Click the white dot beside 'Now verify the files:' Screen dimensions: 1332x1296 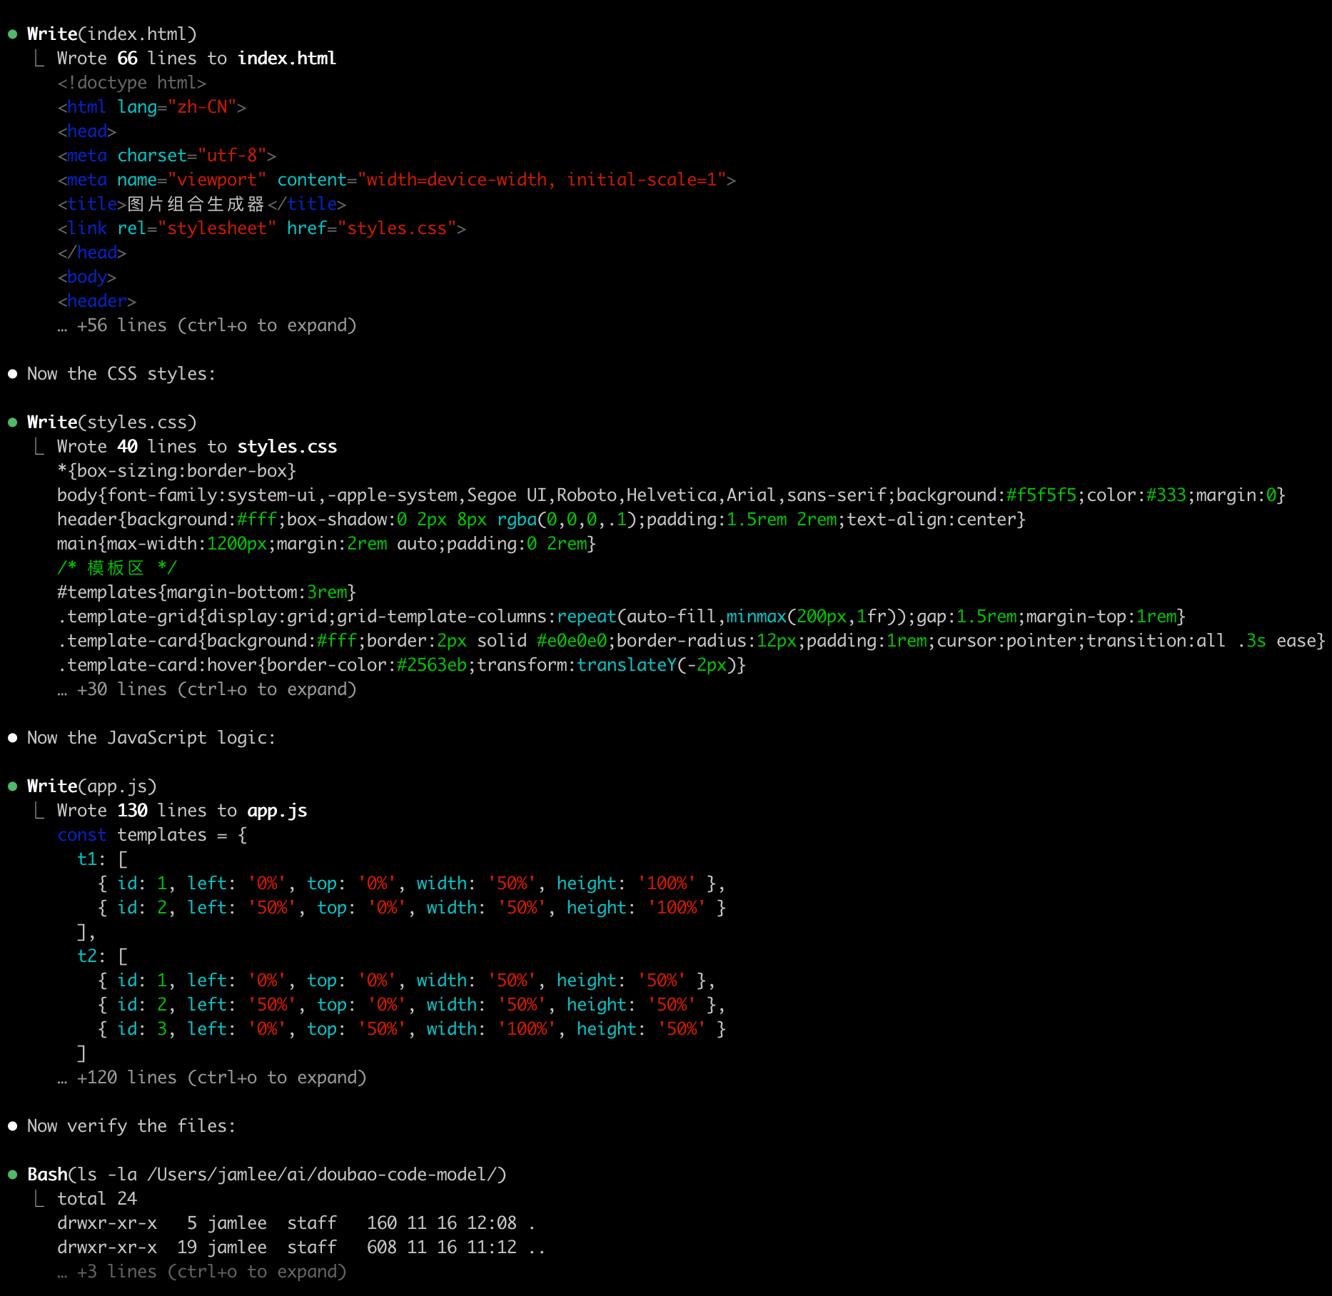click(x=12, y=1126)
